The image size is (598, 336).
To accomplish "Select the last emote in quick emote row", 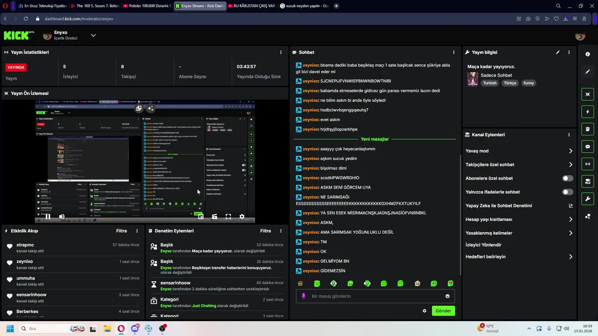I will point(450,283).
